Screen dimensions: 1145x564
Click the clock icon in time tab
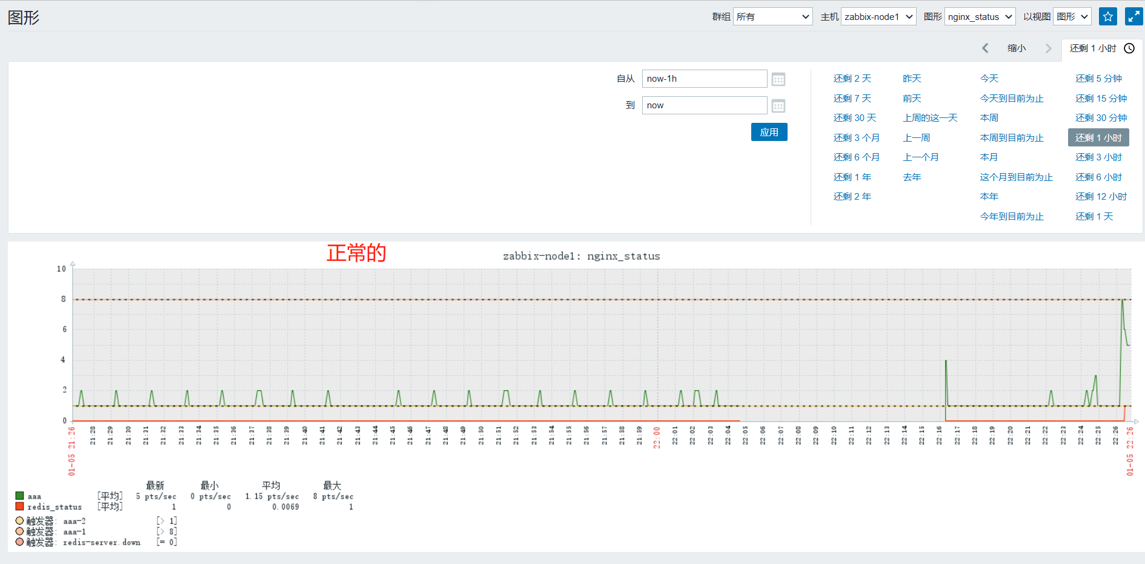[1129, 48]
